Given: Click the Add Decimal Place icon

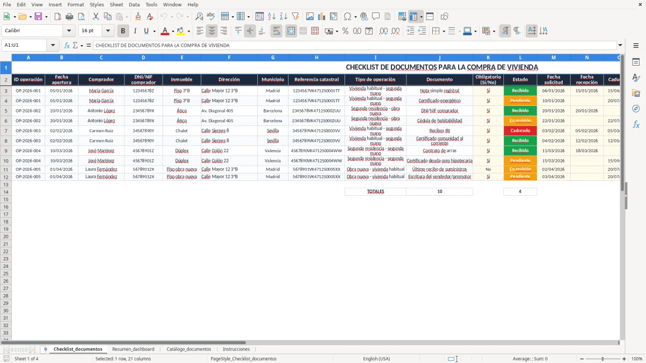Looking at the screenshot, I should click(384, 31).
